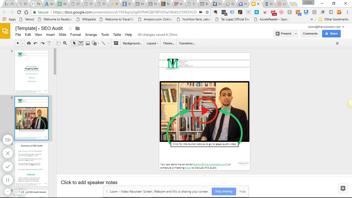Click the Zoom to fit icon
The width and height of the screenshot is (352, 198).
point(58,43)
